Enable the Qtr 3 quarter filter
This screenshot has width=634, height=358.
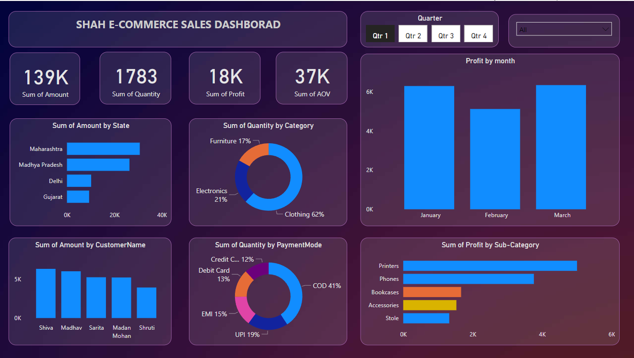click(x=446, y=34)
